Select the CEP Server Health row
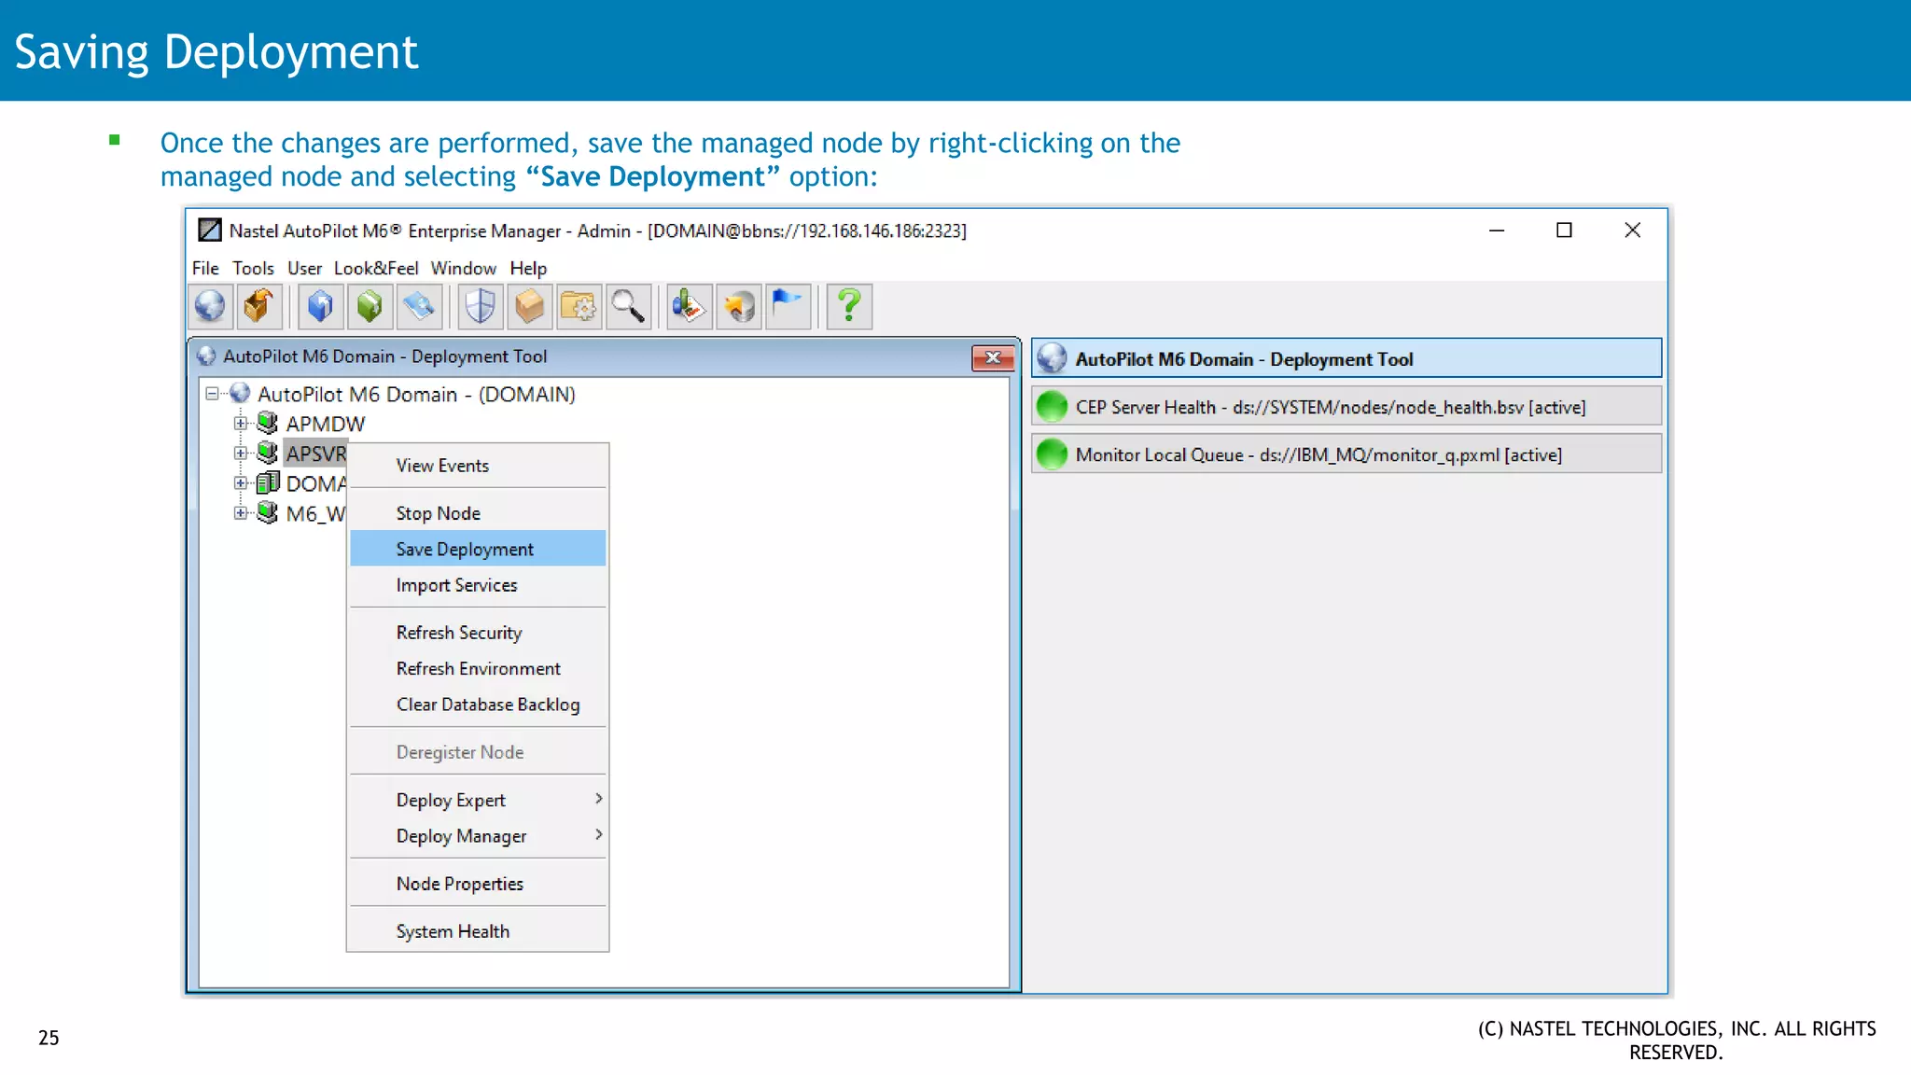Viewport: 1911px width, 1075px height. [x=1346, y=406]
